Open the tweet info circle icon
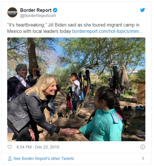Image resolution: width=154 pixels, height=166 pixels. point(143,147)
